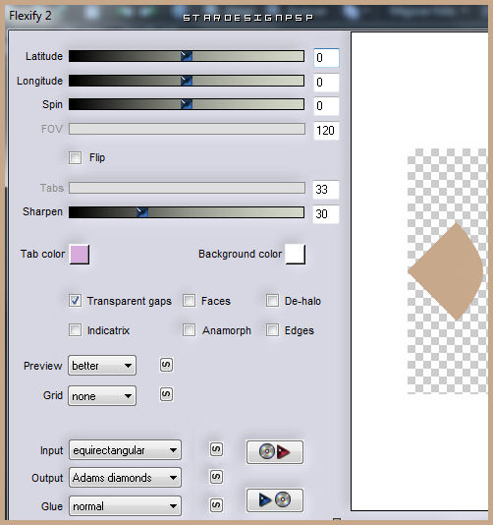The image size is (493, 525).
Task: Toggle the Transparent gaps checkbox
Action: tap(75, 300)
